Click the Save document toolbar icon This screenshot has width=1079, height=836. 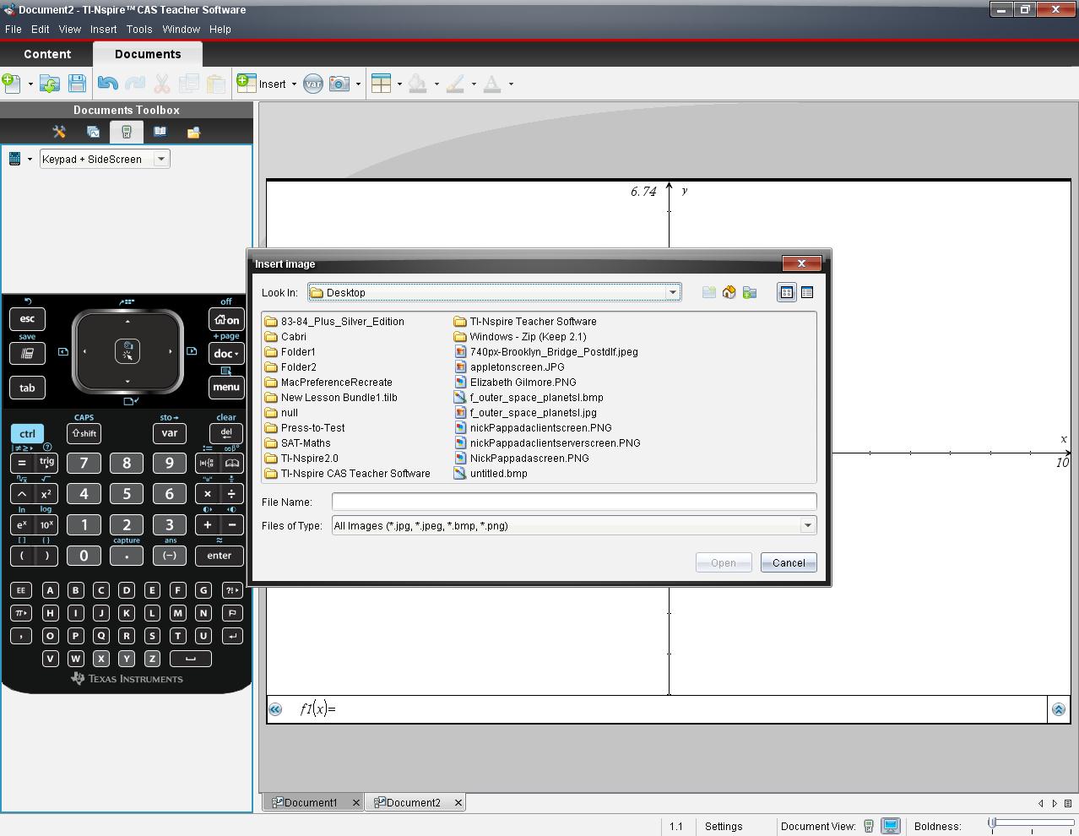tap(77, 84)
